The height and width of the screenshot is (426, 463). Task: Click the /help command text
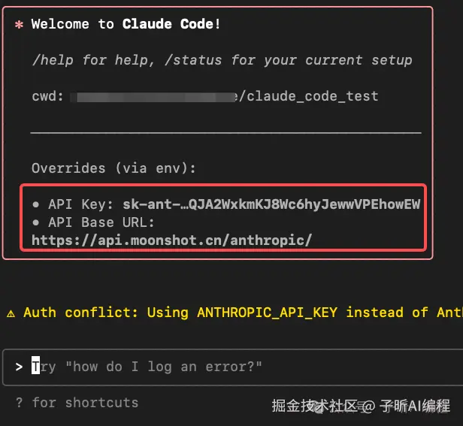tap(53, 60)
